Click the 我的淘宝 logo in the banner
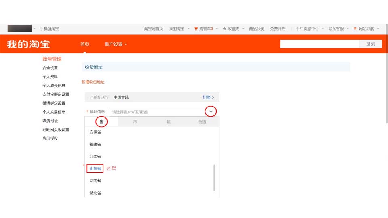The width and height of the screenshot is (388, 218). point(28,44)
